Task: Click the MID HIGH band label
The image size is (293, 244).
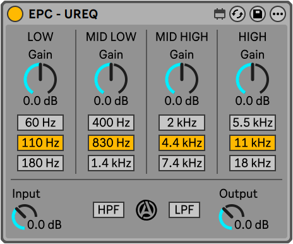Action: tap(182, 37)
